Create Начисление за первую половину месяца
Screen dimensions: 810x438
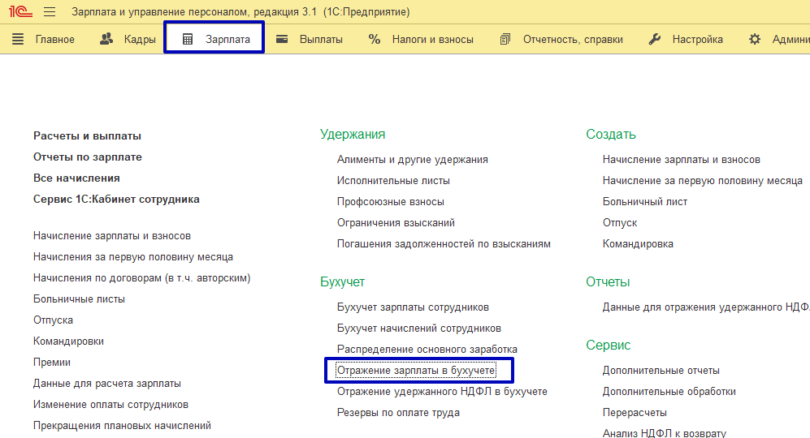(703, 181)
